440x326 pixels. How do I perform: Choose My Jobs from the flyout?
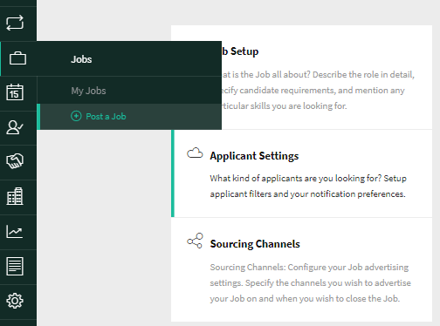click(x=88, y=91)
